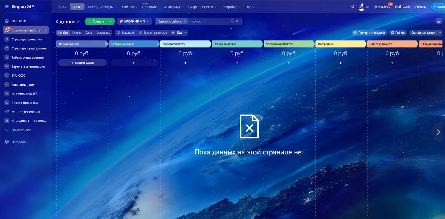Add a deal under Интервью column
This screenshot has width=445, height=219.
340,63
